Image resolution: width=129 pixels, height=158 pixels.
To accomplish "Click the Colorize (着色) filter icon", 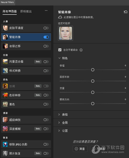I will click(5, 104).
